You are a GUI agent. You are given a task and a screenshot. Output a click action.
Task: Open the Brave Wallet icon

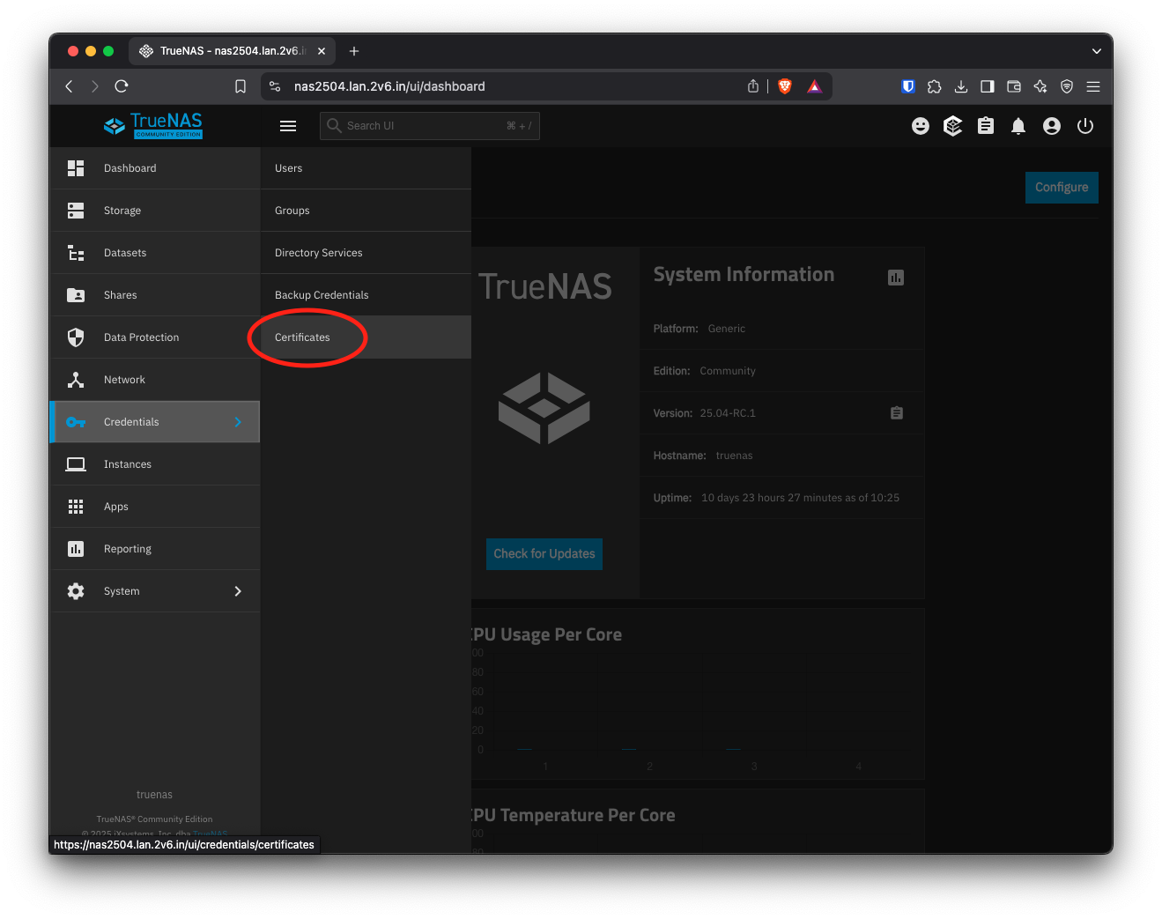tap(1014, 86)
